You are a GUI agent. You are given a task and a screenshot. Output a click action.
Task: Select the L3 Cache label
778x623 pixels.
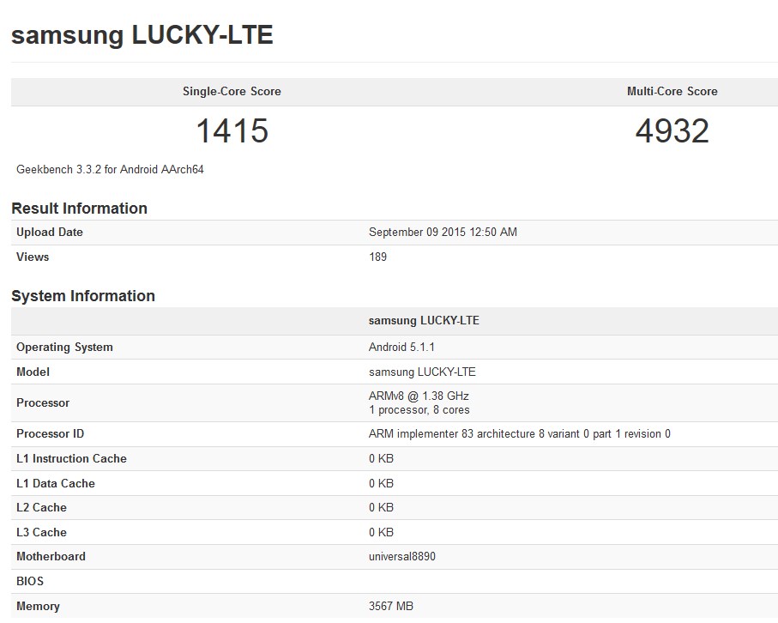coord(41,532)
